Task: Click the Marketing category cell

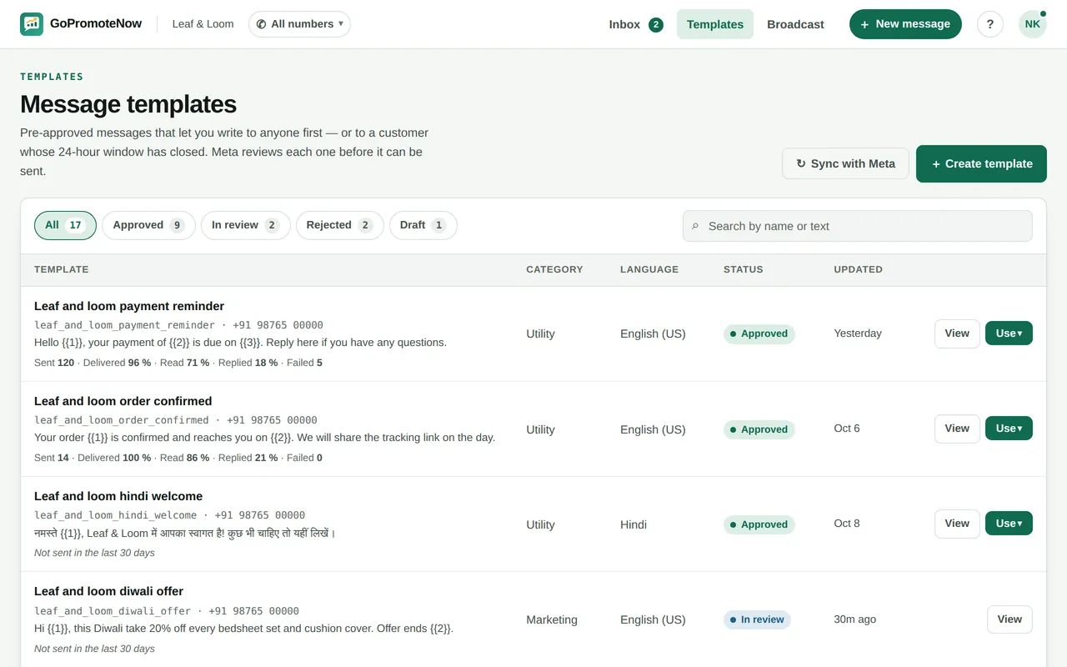Action: (552, 619)
